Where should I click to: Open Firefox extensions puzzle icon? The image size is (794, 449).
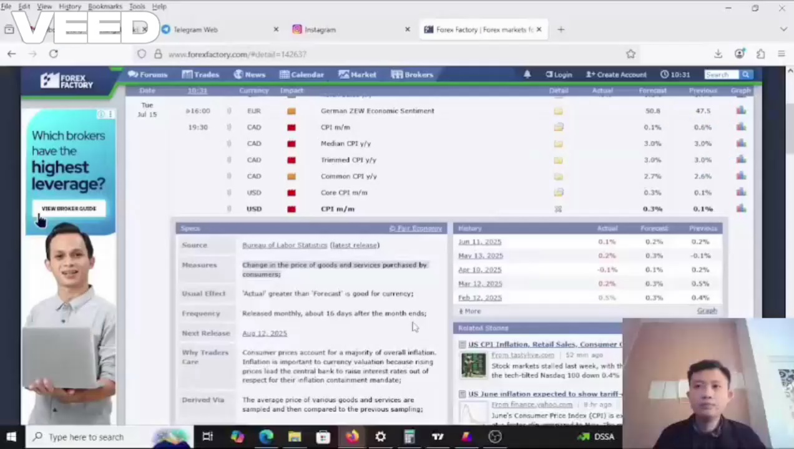(760, 54)
